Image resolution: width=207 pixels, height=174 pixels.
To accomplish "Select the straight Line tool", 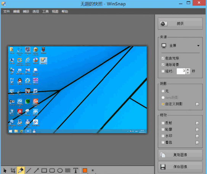I will 29,170.
